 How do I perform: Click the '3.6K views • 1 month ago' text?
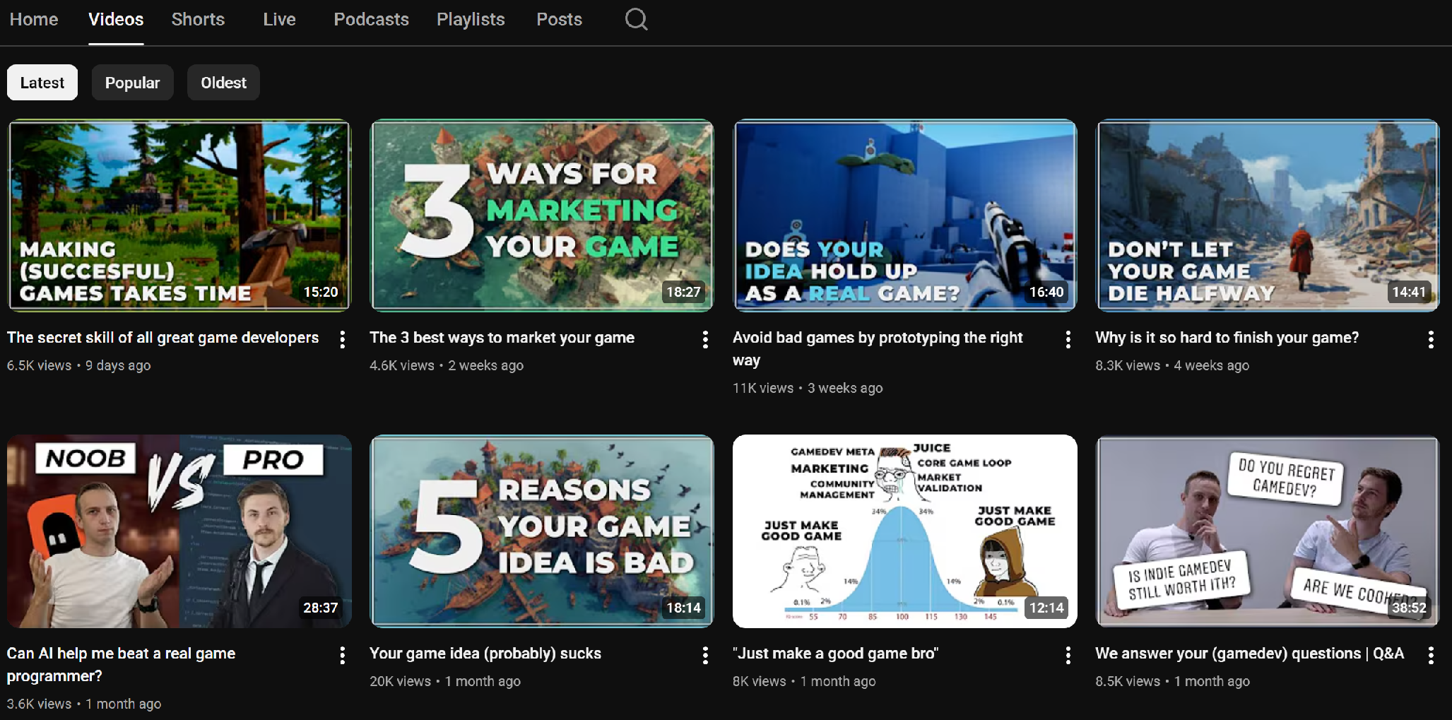pyautogui.click(x=84, y=704)
